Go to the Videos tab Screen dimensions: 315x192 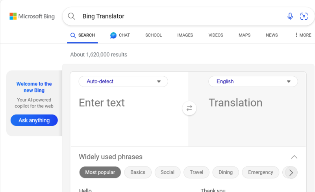(216, 35)
